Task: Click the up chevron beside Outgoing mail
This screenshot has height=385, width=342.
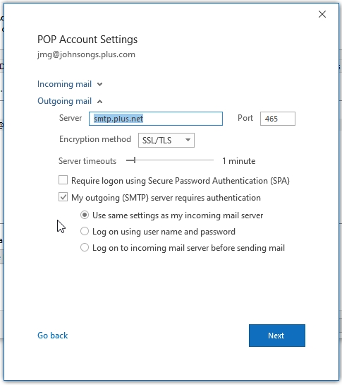Action: (99, 102)
